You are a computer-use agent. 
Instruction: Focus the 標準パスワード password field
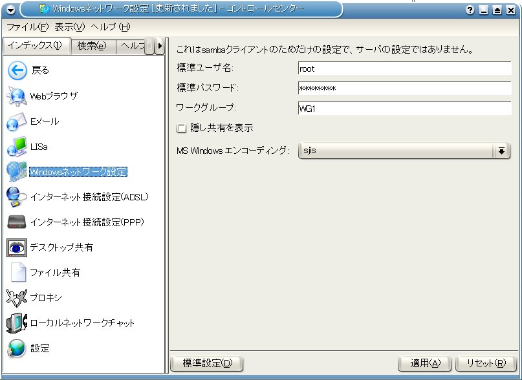pos(404,88)
